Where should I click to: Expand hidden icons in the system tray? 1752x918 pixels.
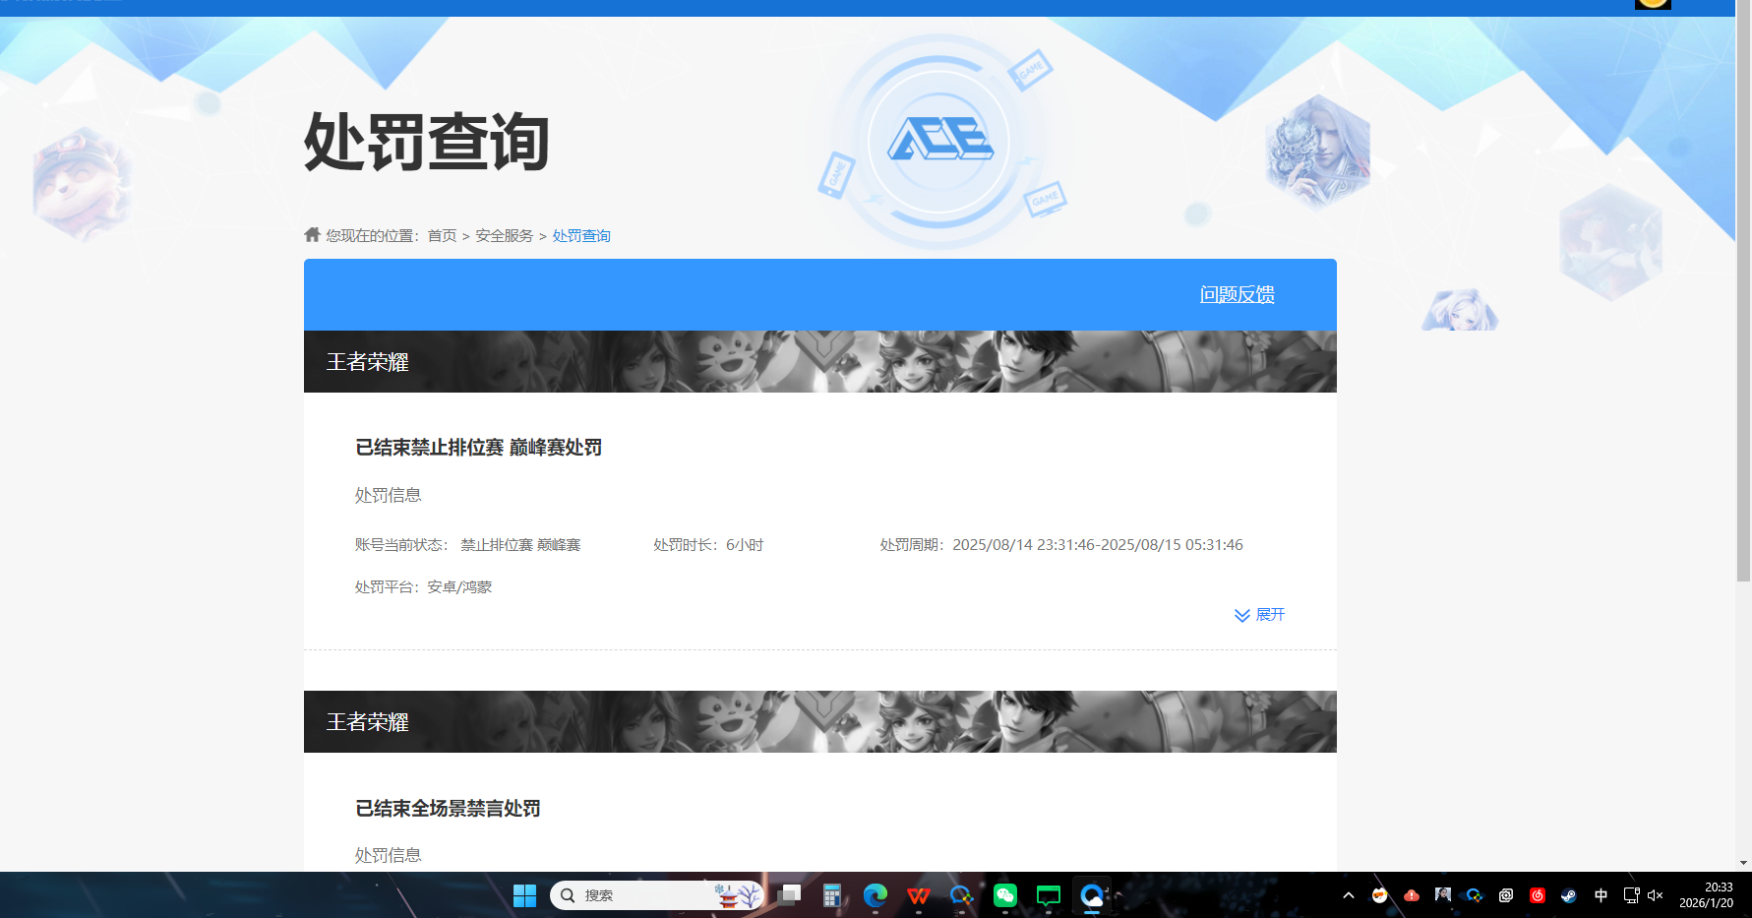pyautogui.click(x=1348, y=896)
